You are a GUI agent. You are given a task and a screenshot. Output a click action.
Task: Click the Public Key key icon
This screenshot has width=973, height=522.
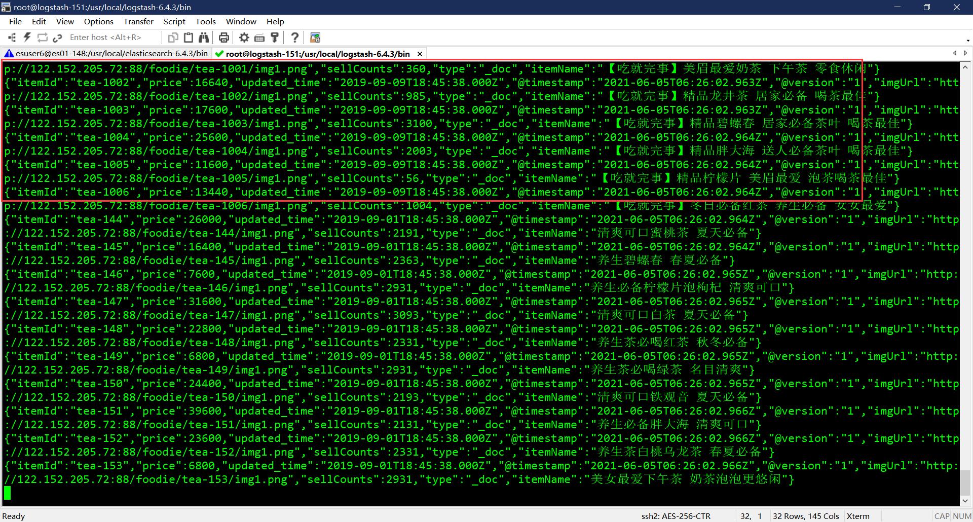[x=275, y=38]
